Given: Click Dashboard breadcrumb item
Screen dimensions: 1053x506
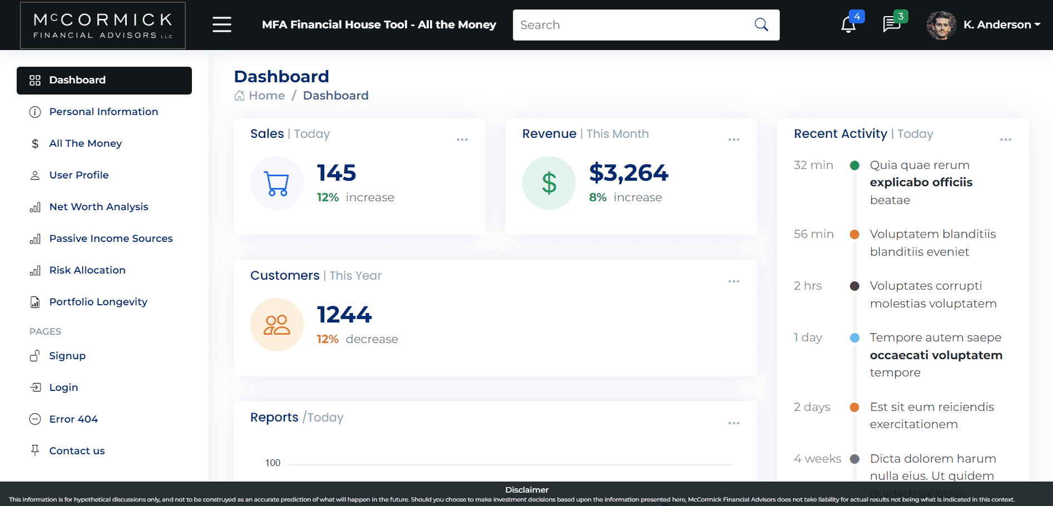Looking at the screenshot, I should (336, 96).
